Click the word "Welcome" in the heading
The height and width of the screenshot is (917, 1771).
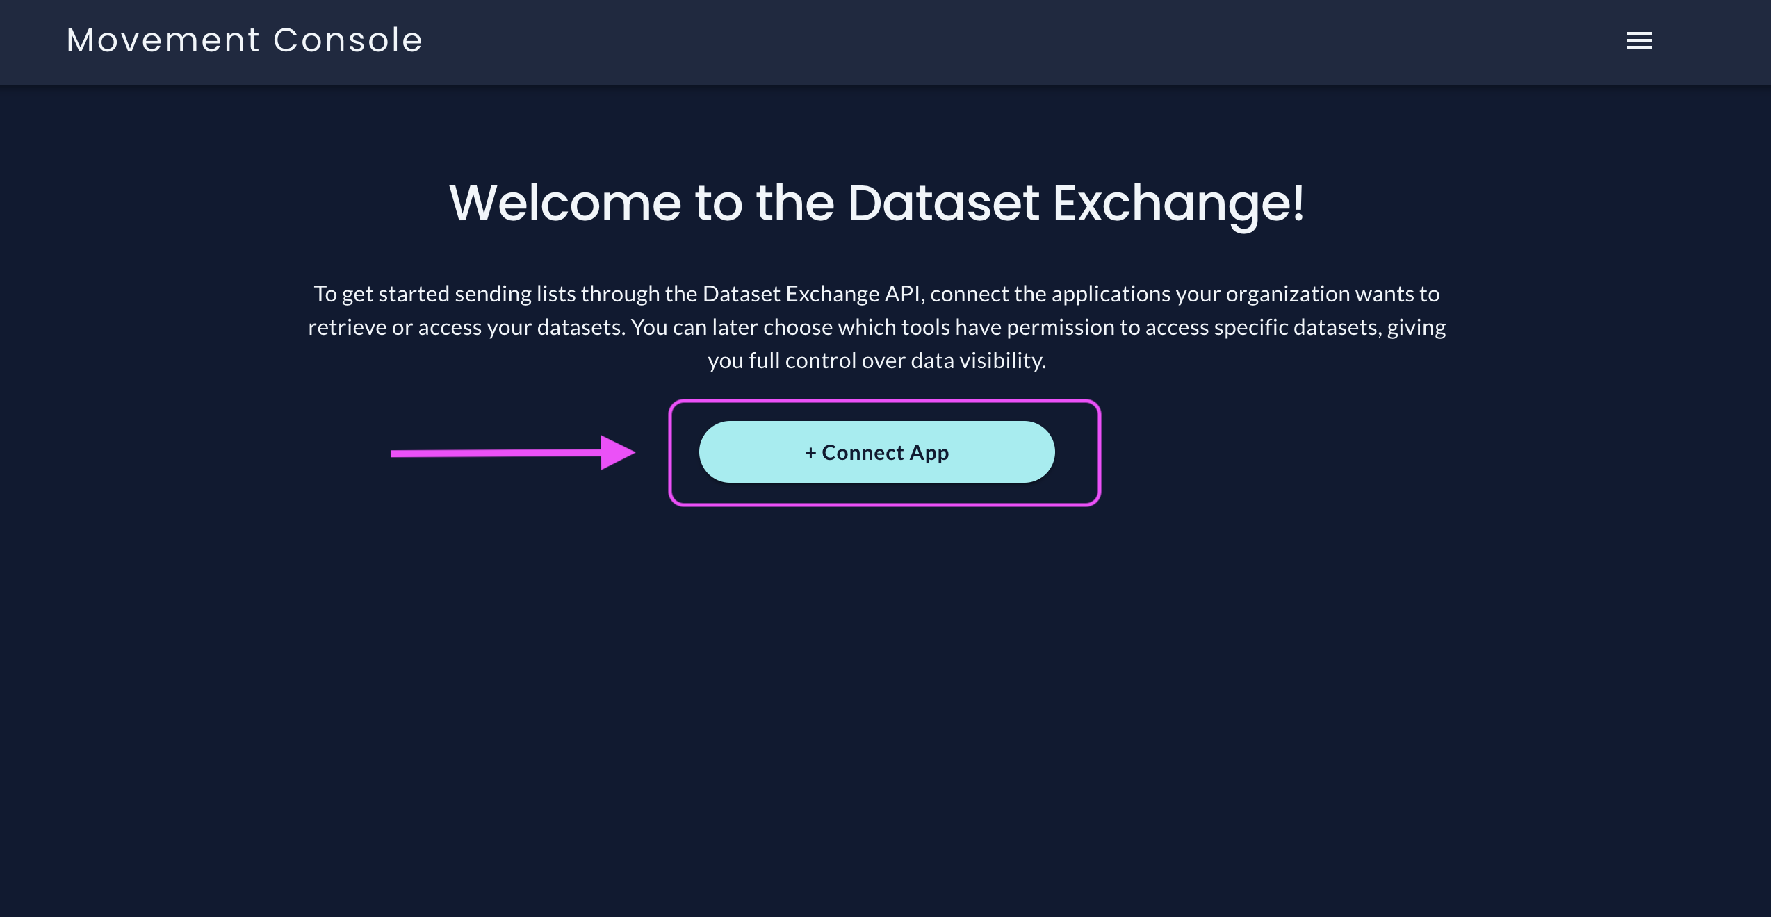565,204
